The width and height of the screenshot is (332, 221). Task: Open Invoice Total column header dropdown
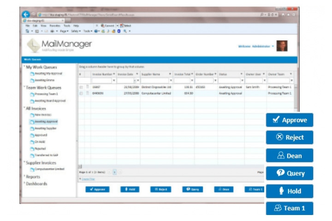[192, 74]
